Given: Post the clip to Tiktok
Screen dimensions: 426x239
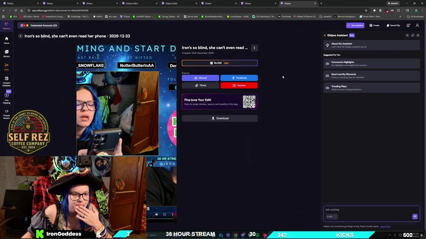Looking at the screenshot, I should coord(200,85).
